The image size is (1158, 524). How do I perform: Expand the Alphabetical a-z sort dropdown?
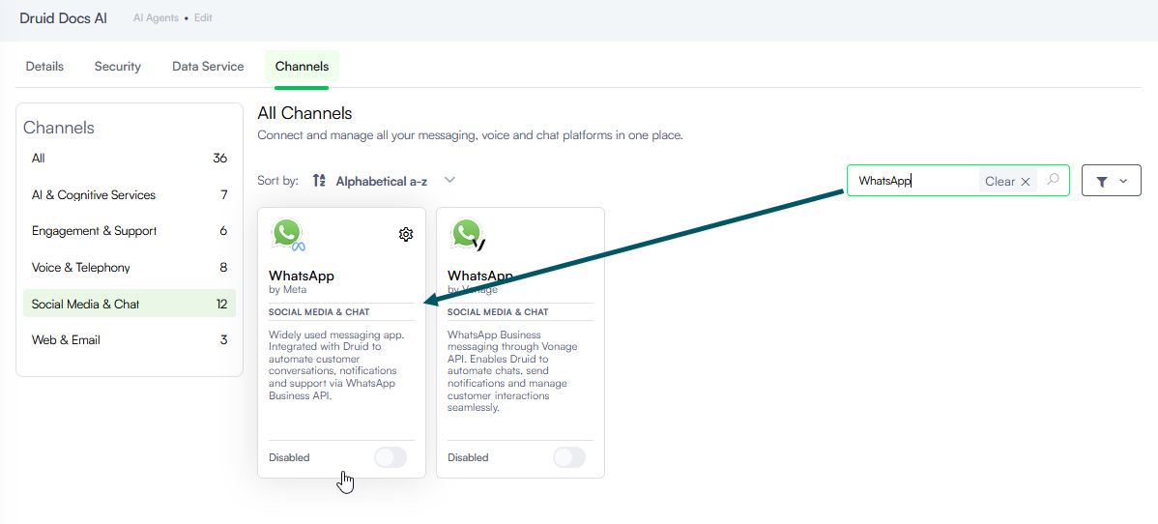(449, 180)
